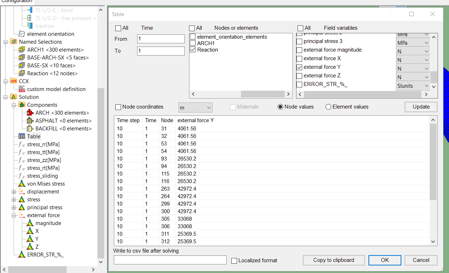Click the Table grid icon in tree
Screen dimensions: 449x273
(x=22, y=136)
